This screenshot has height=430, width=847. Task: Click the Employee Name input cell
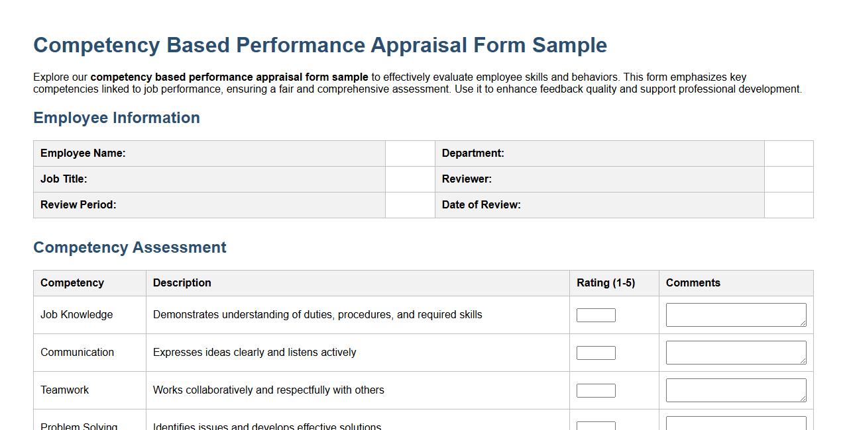click(x=410, y=153)
